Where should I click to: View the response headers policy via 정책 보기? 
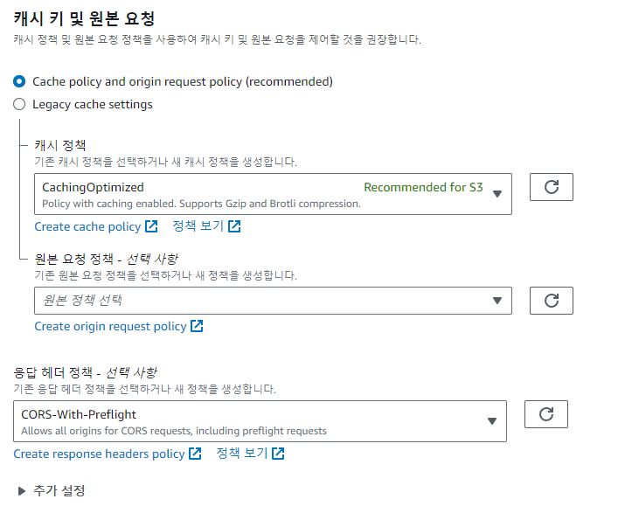[241, 454]
